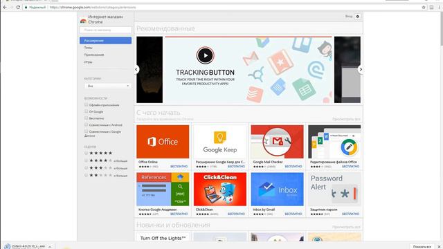Screen dimensions: 443x249
Task: Play the Tracking Button promo video
Action: 205,55
